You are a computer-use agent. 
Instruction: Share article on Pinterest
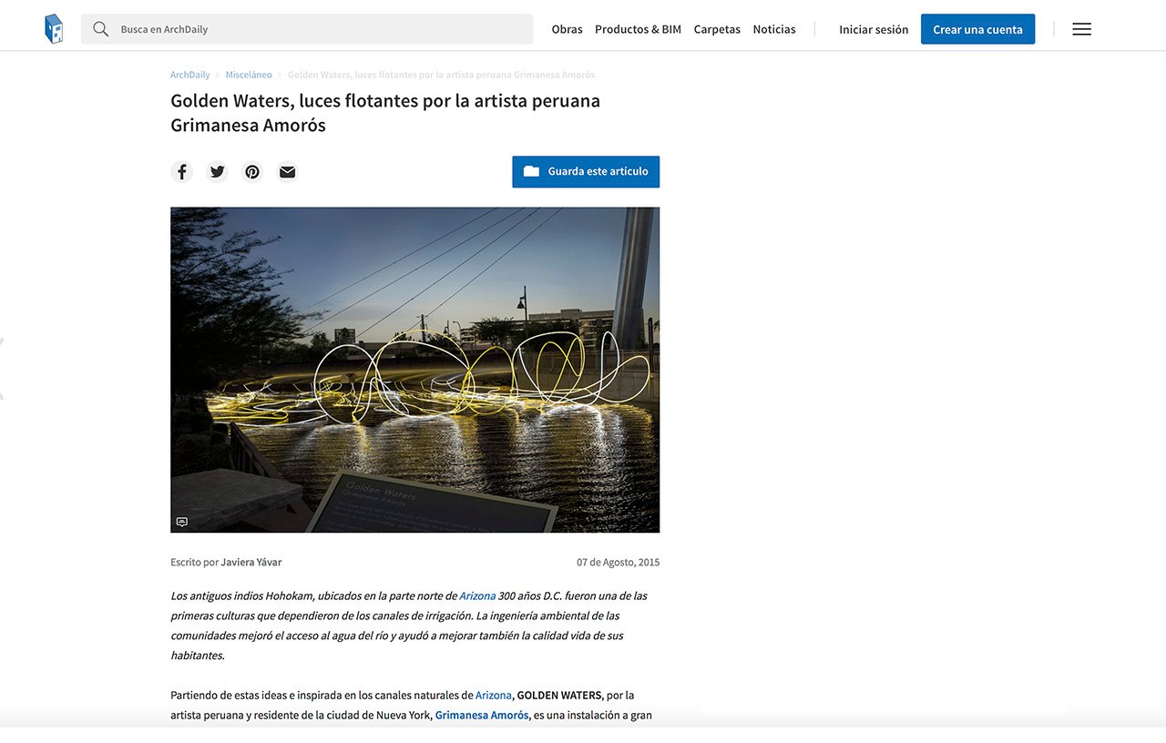pos(252,172)
